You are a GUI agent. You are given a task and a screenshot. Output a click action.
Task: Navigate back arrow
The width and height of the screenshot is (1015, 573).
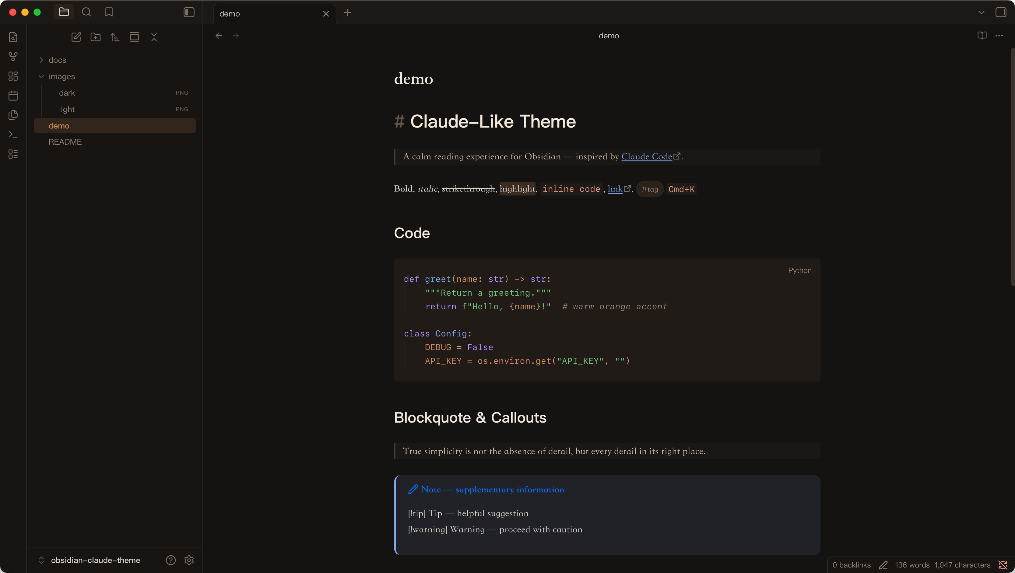219,36
